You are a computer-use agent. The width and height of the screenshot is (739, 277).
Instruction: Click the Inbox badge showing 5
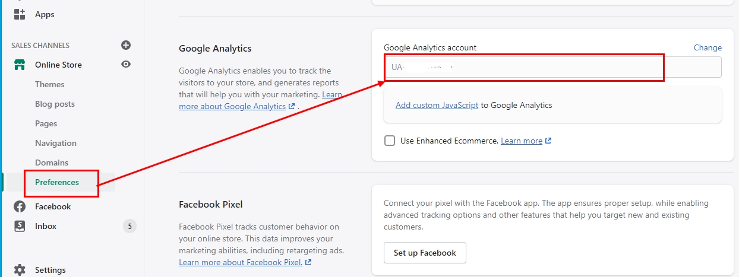coord(130,226)
